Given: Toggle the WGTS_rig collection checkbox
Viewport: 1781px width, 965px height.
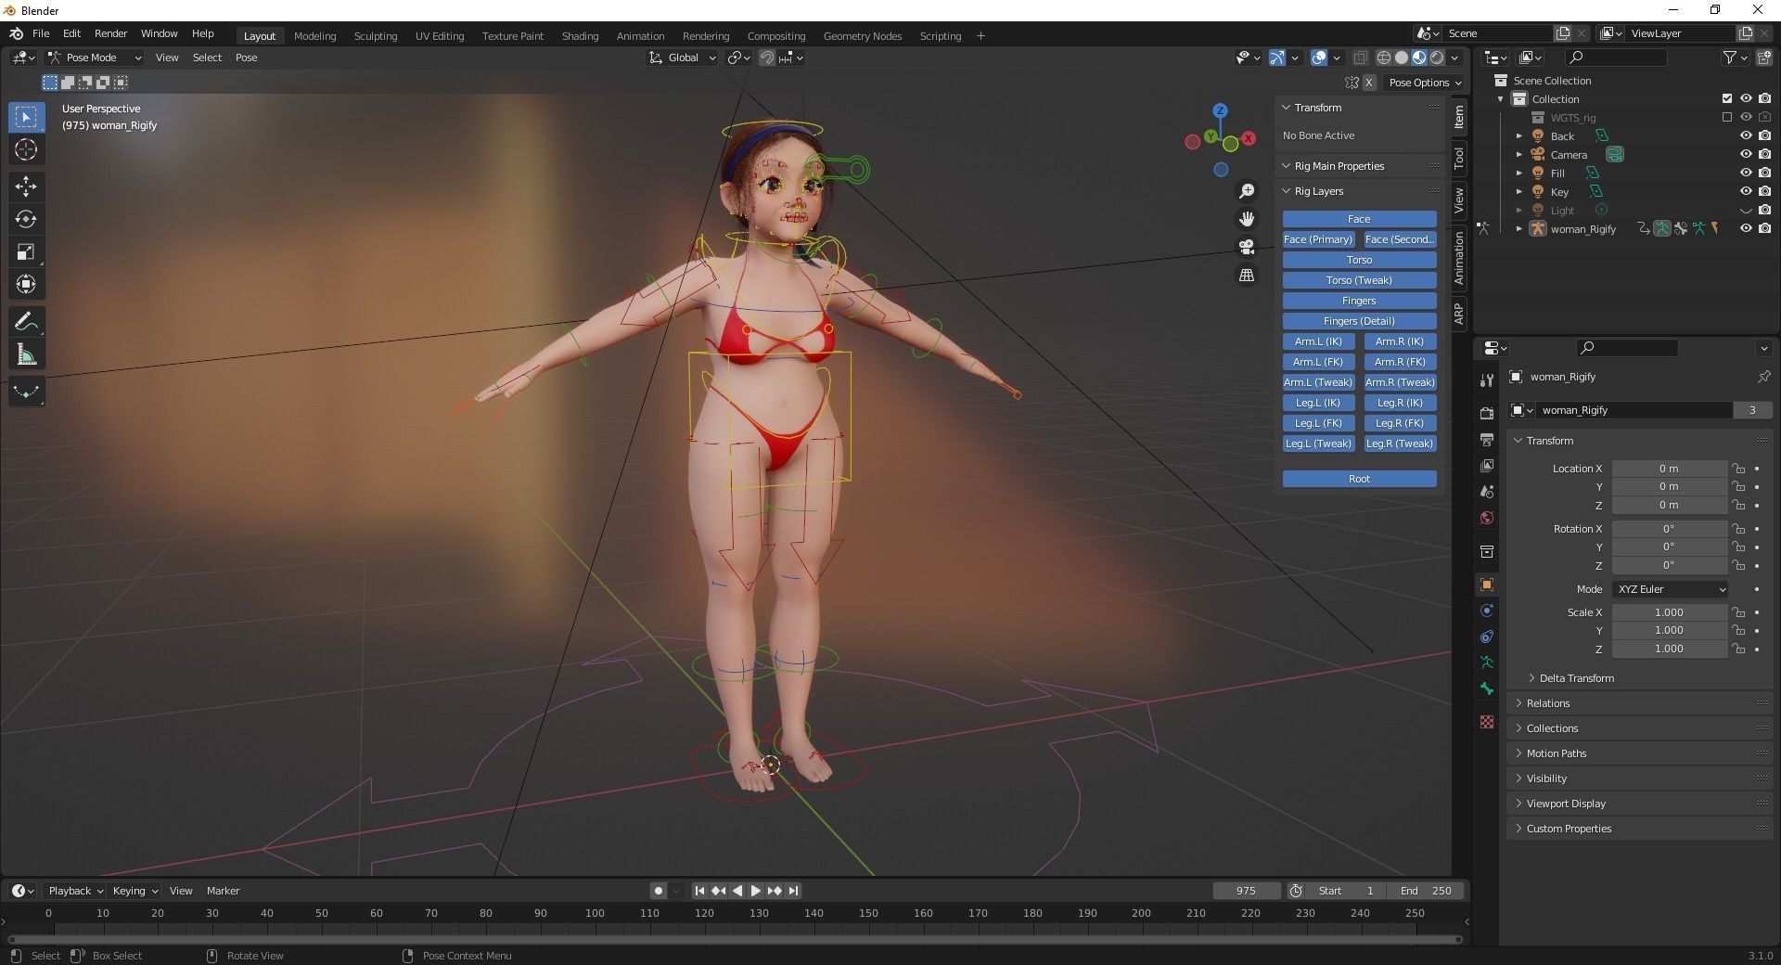Looking at the screenshot, I should point(1727,118).
